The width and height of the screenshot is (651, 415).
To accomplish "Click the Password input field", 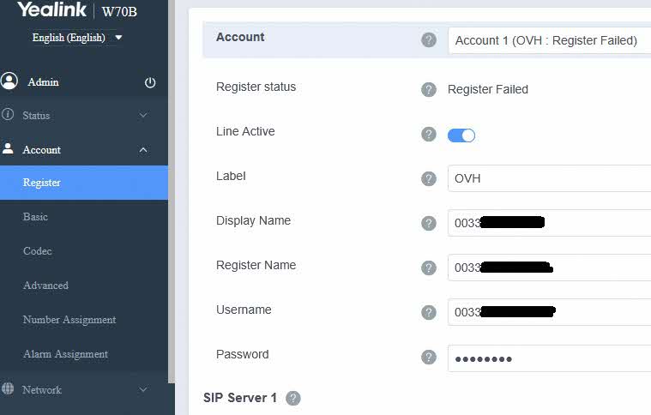I will coord(549,358).
